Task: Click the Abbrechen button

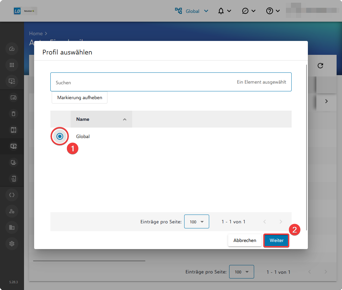Action: 245,241
